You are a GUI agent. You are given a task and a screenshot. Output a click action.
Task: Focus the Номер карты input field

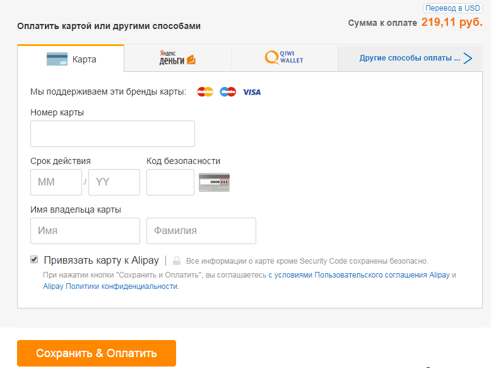pyautogui.click(x=112, y=134)
